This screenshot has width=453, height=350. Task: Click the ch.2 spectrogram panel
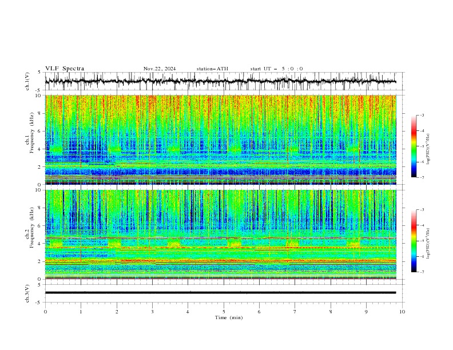point(221,234)
